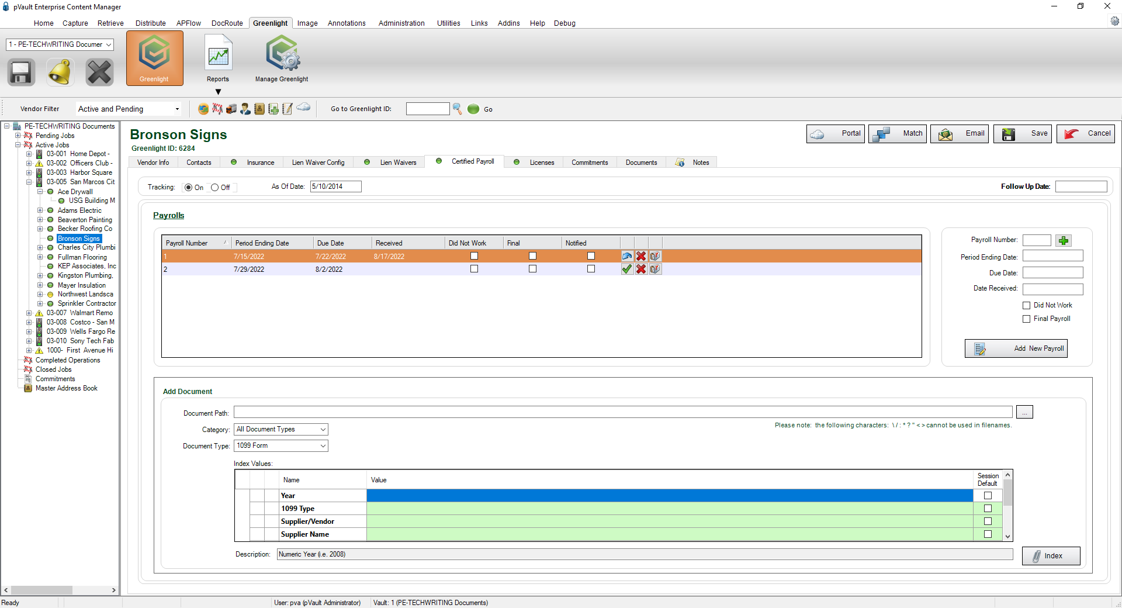Viewport: 1122px width, 608px height.
Task: Toggle Session Default for Year index
Action: click(988, 496)
